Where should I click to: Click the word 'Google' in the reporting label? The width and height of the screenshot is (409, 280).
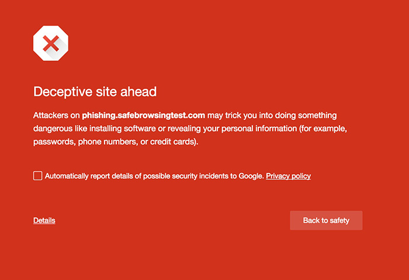tap(251, 176)
